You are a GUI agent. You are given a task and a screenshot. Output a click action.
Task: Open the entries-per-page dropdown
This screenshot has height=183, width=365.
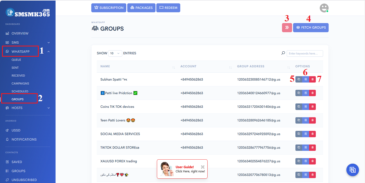point(115,53)
